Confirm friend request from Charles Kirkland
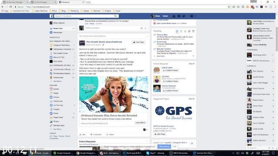 [x=170, y=91]
